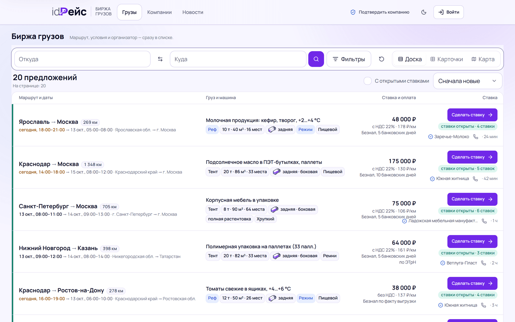The image size is (515, 322).
Task: Open the Новости page
Action: 193,12
